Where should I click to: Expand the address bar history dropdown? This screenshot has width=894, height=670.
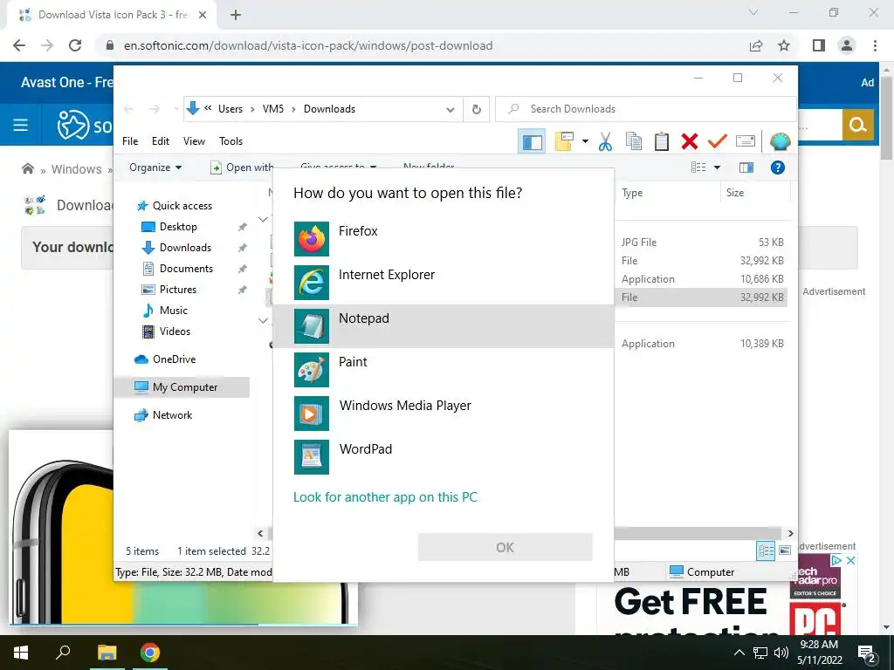450,109
